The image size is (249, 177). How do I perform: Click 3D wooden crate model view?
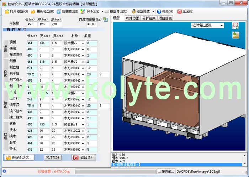point(179,86)
